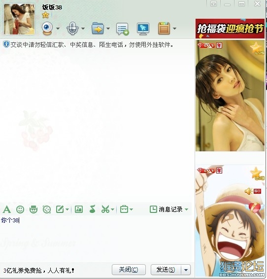Viewport: 267px width, 279px height.
Task: Send a window shake nudge
Action: click(47, 209)
